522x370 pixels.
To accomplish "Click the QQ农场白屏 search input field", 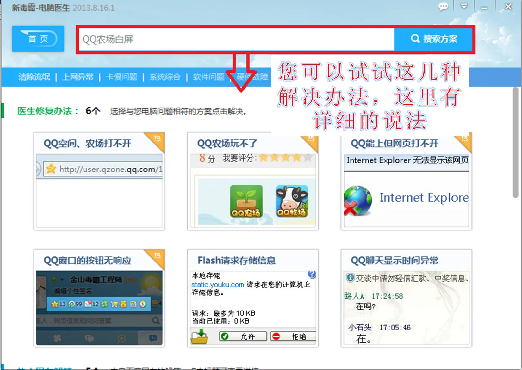I will pos(236,39).
